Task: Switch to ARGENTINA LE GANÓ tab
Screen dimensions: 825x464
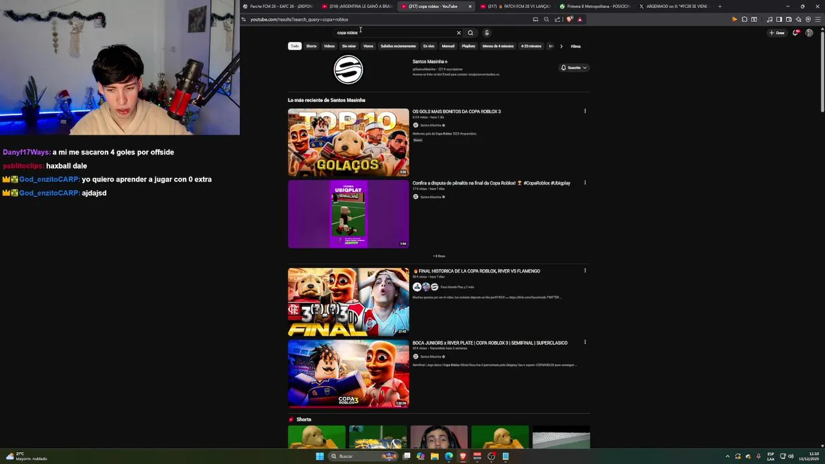Action: [358, 6]
